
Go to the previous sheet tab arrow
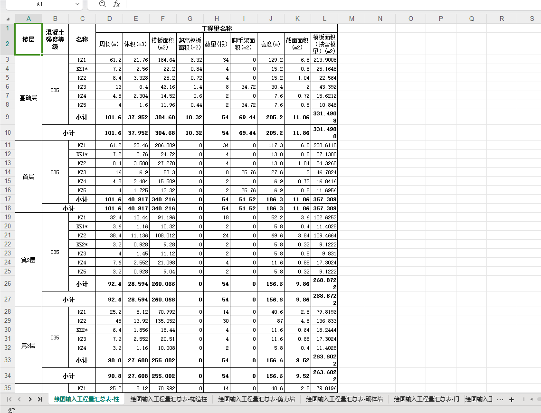[19, 399]
